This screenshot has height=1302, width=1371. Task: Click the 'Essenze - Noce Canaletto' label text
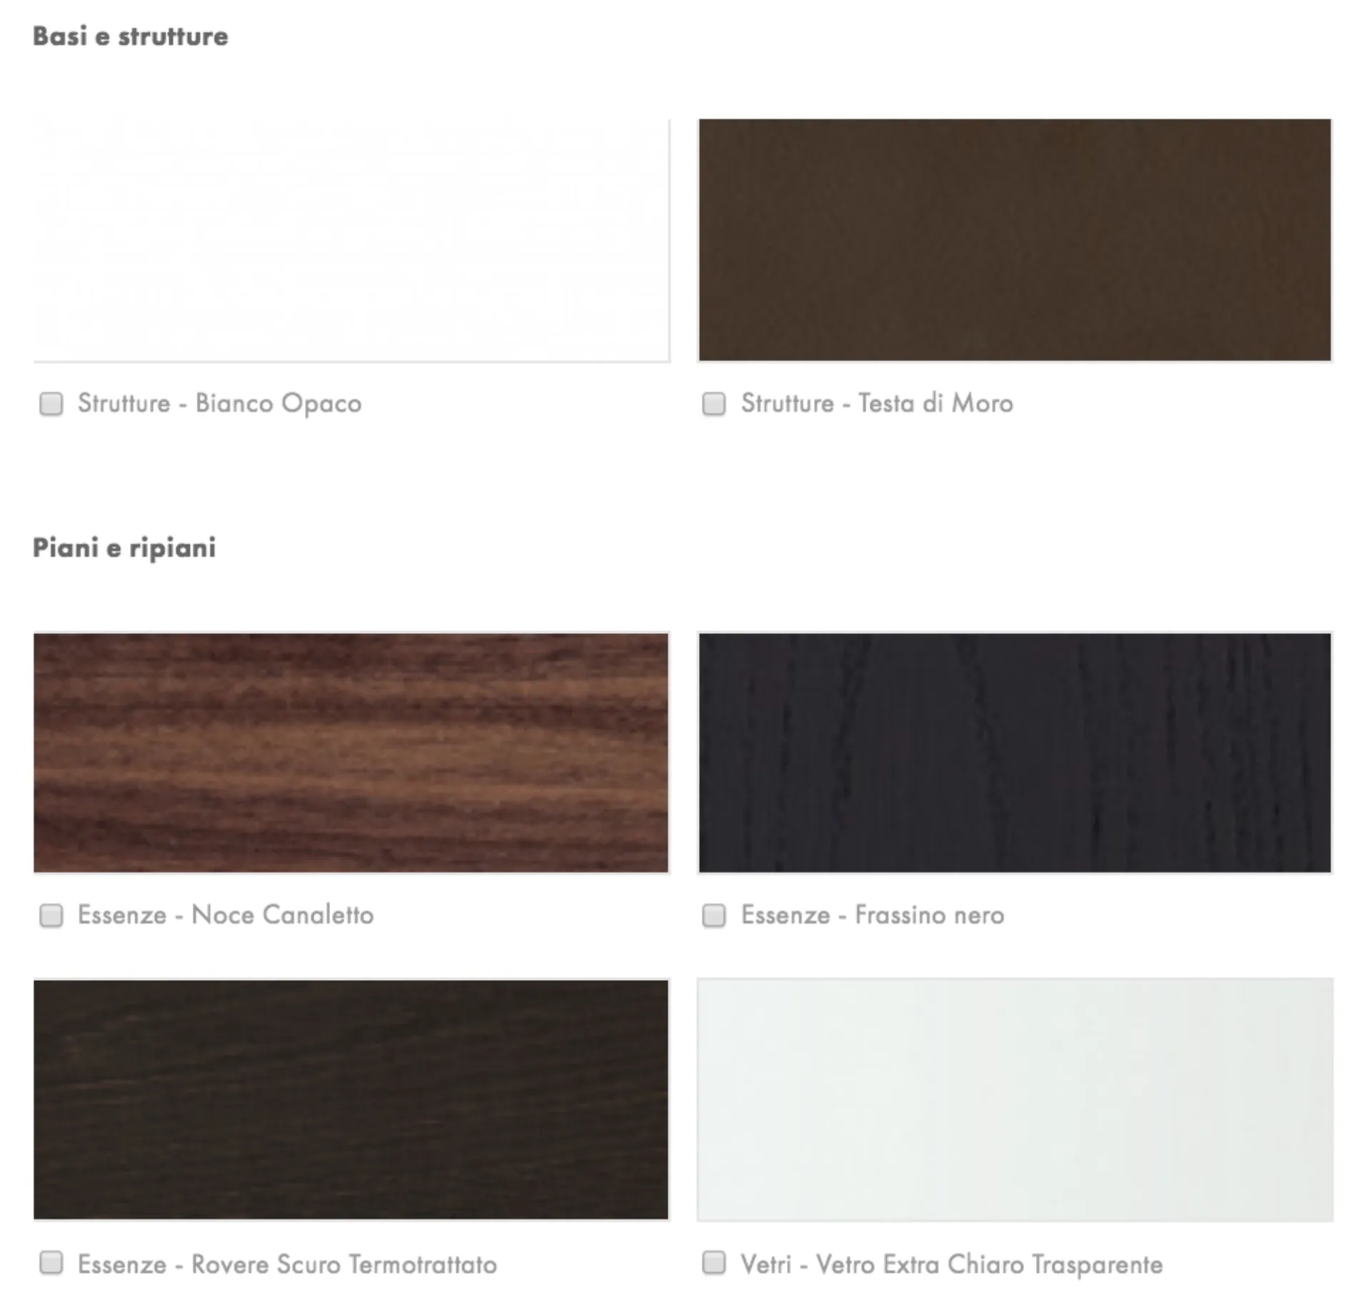226,915
